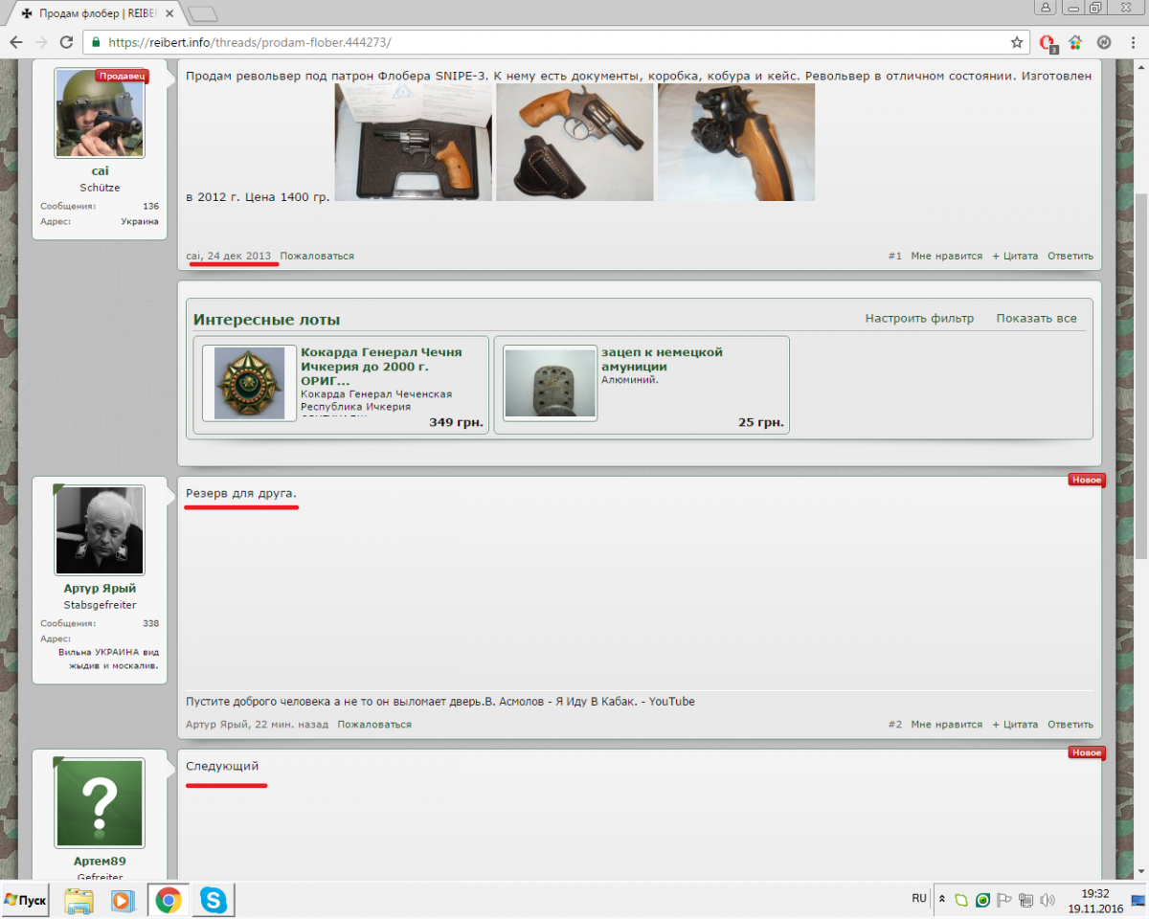Open the Пуск start menu
1149x919 pixels.
pos(25,900)
